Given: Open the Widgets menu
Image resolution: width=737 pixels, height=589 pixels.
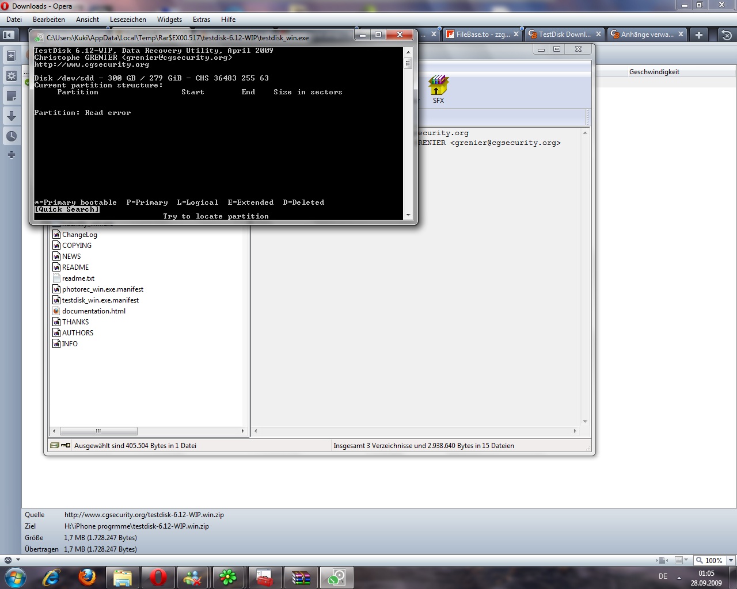Looking at the screenshot, I should click(x=169, y=20).
